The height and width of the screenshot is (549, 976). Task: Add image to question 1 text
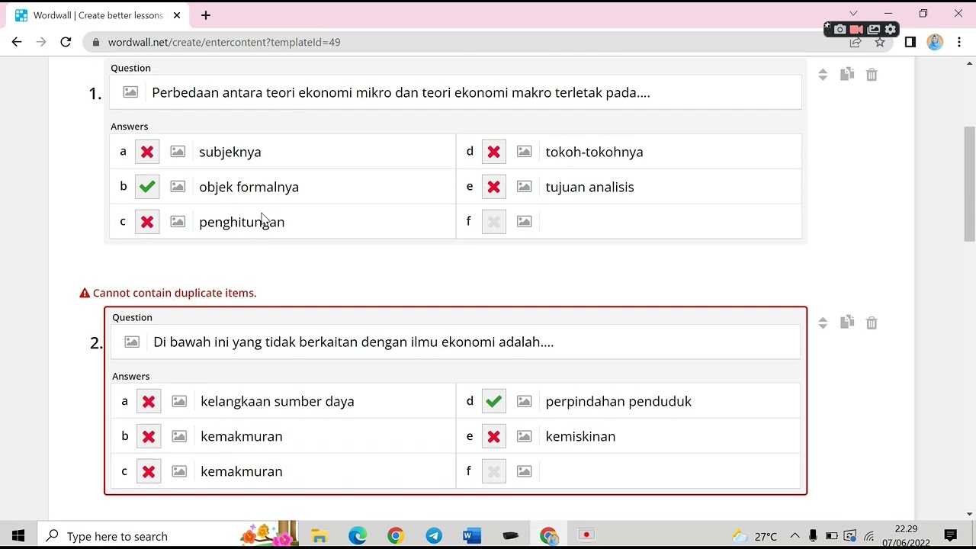pyautogui.click(x=130, y=92)
